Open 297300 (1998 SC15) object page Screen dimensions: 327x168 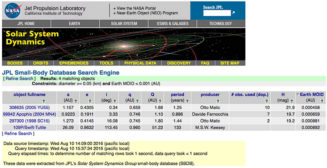(29, 121)
